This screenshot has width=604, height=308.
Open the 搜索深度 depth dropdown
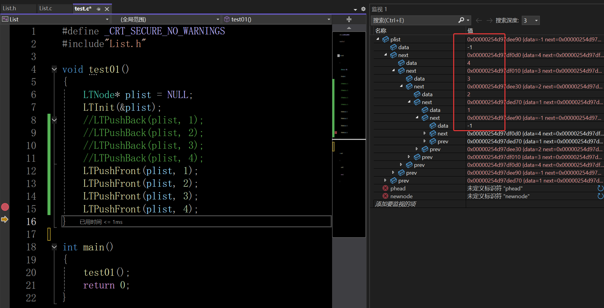531,20
